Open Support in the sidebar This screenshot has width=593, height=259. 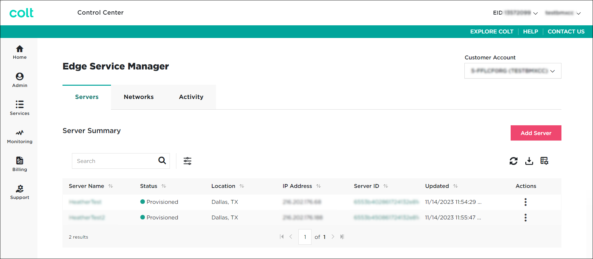(x=20, y=192)
